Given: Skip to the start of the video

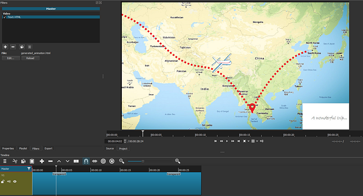Looking at the screenshot, I should tap(216, 141).
